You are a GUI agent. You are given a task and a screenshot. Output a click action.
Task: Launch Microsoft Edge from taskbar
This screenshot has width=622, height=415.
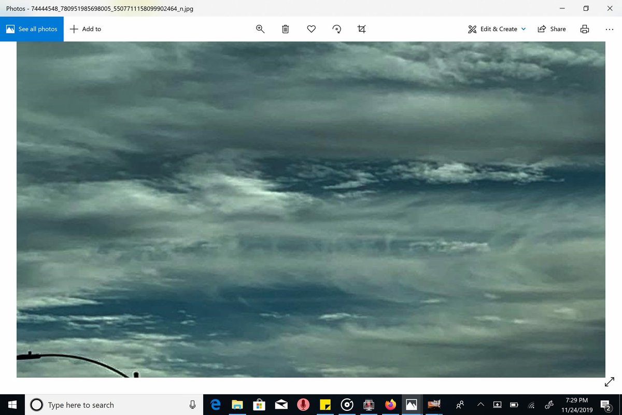coord(216,405)
